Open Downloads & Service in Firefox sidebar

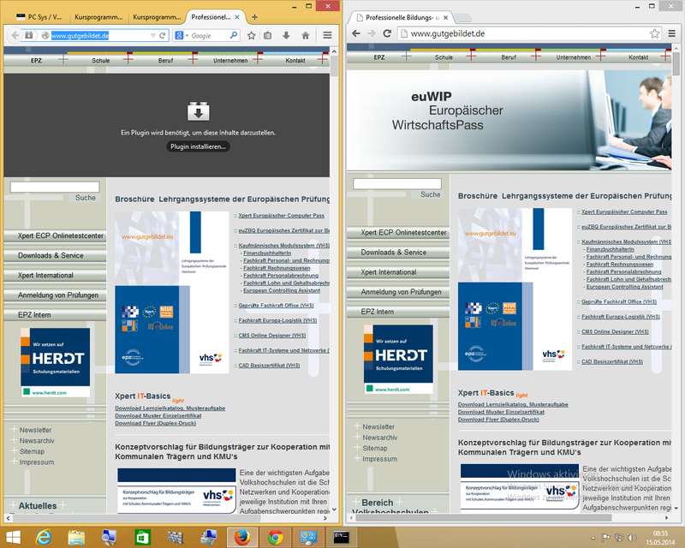(55, 255)
